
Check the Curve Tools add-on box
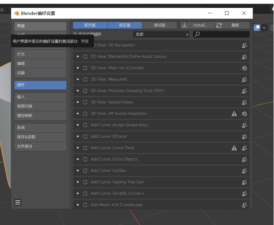(x=85, y=148)
